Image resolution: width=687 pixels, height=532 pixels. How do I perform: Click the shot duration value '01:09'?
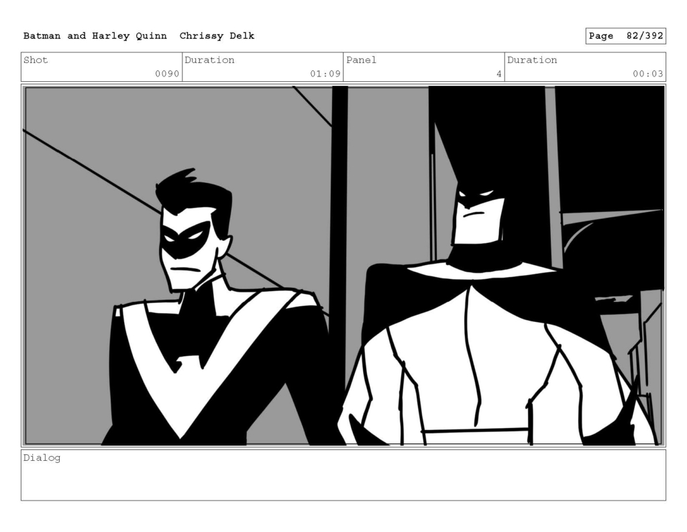(x=325, y=74)
